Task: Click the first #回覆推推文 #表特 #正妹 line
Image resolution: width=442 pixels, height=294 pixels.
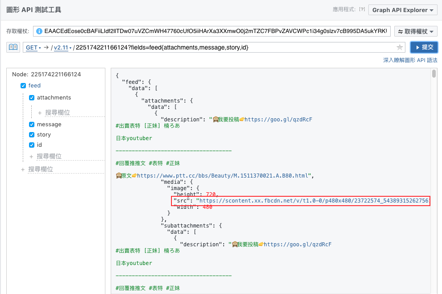Action: coord(148,163)
